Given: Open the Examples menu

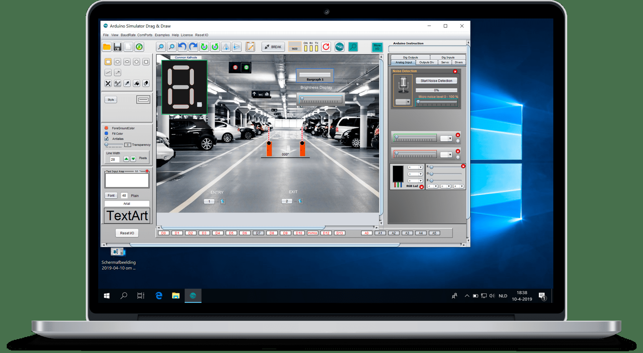Looking at the screenshot, I should (162, 35).
